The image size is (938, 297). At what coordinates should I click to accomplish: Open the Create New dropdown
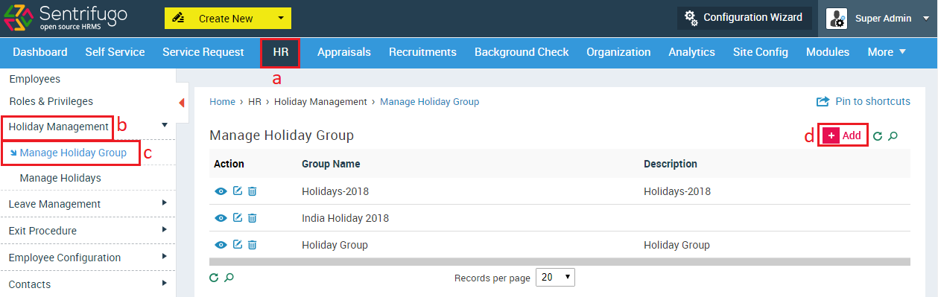click(x=228, y=19)
